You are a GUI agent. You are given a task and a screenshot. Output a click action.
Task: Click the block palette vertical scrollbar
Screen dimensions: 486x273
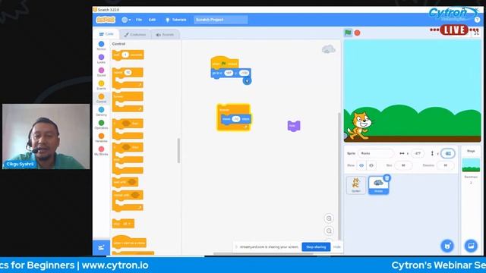pos(178,151)
